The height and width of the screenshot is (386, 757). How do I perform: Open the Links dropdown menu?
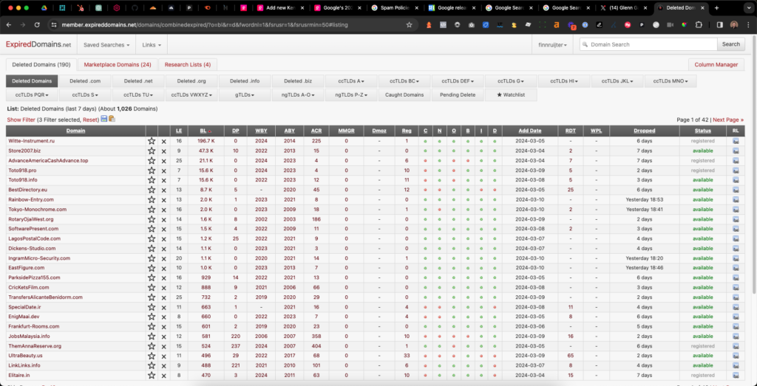[151, 44]
